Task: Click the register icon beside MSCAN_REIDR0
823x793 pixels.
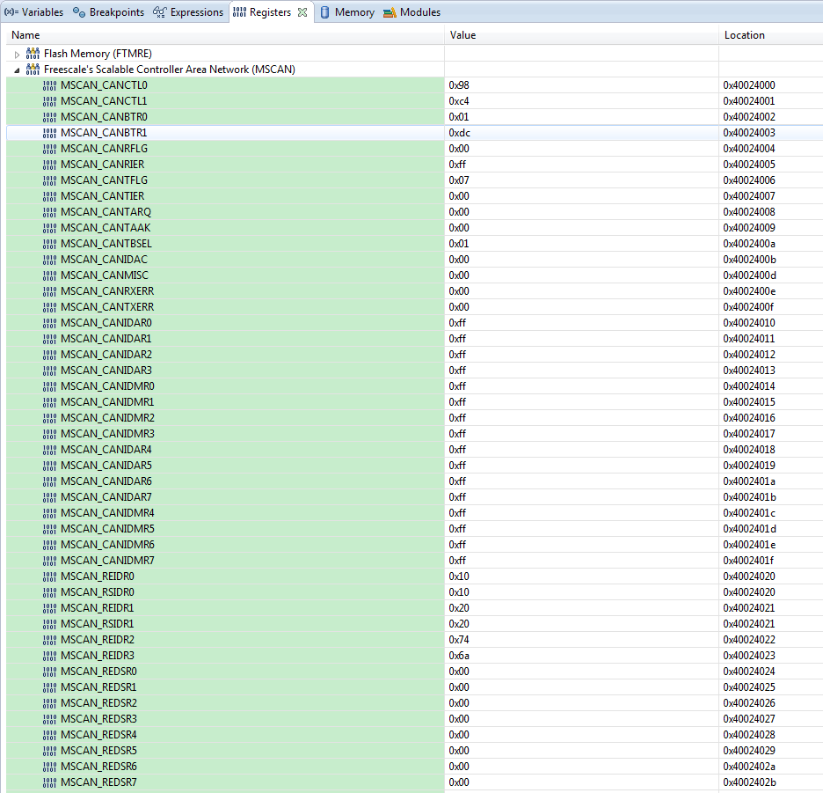Action: [x=49, y=576]
